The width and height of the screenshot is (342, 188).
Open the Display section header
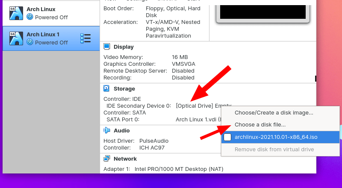pos(124,47)
